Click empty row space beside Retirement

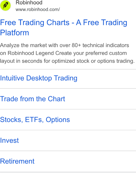(85, 161)
